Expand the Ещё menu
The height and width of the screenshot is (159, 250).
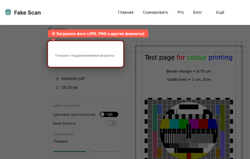pyautogui.click(x=220, y=12)
